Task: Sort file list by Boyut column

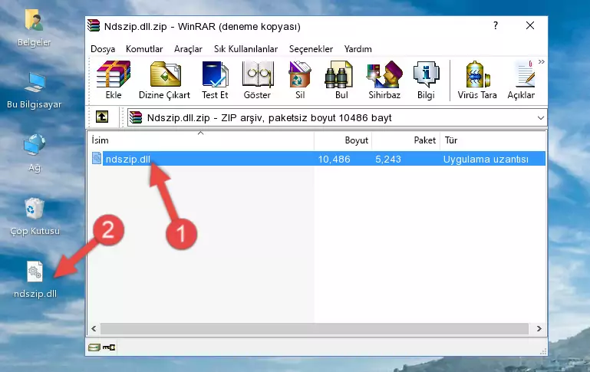Action: click(343, 140)
